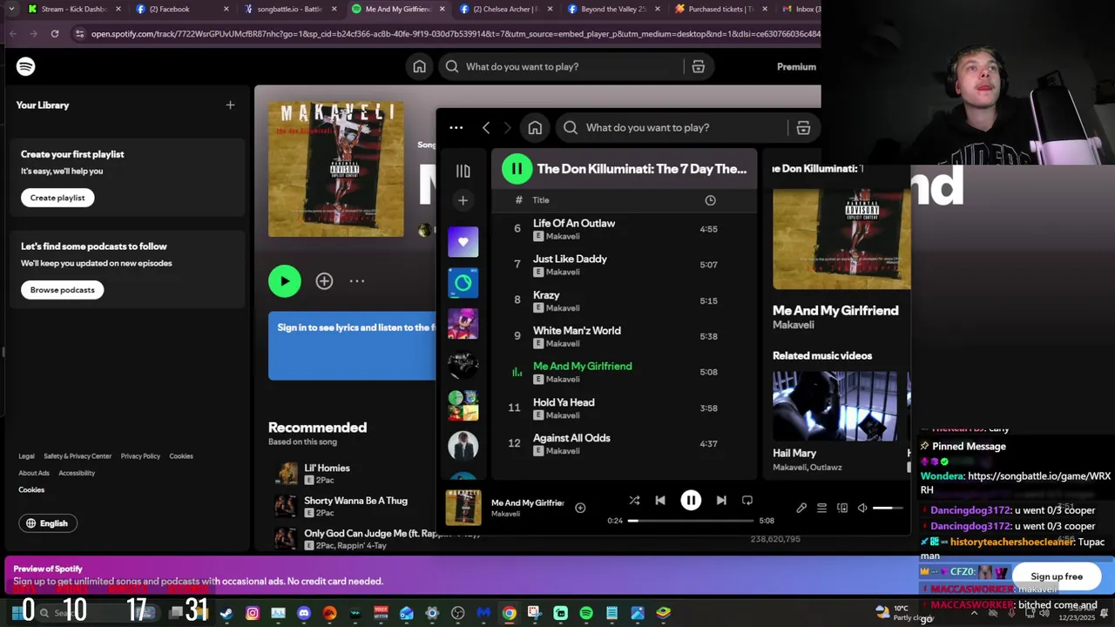Open the Privacy Policy link
The height and width of the screenshot is (627, 1115).
pos(140,456)
